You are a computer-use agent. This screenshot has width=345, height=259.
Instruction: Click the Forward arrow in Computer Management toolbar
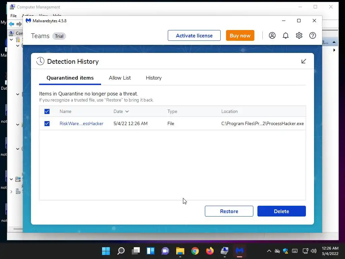pos(19,24)
